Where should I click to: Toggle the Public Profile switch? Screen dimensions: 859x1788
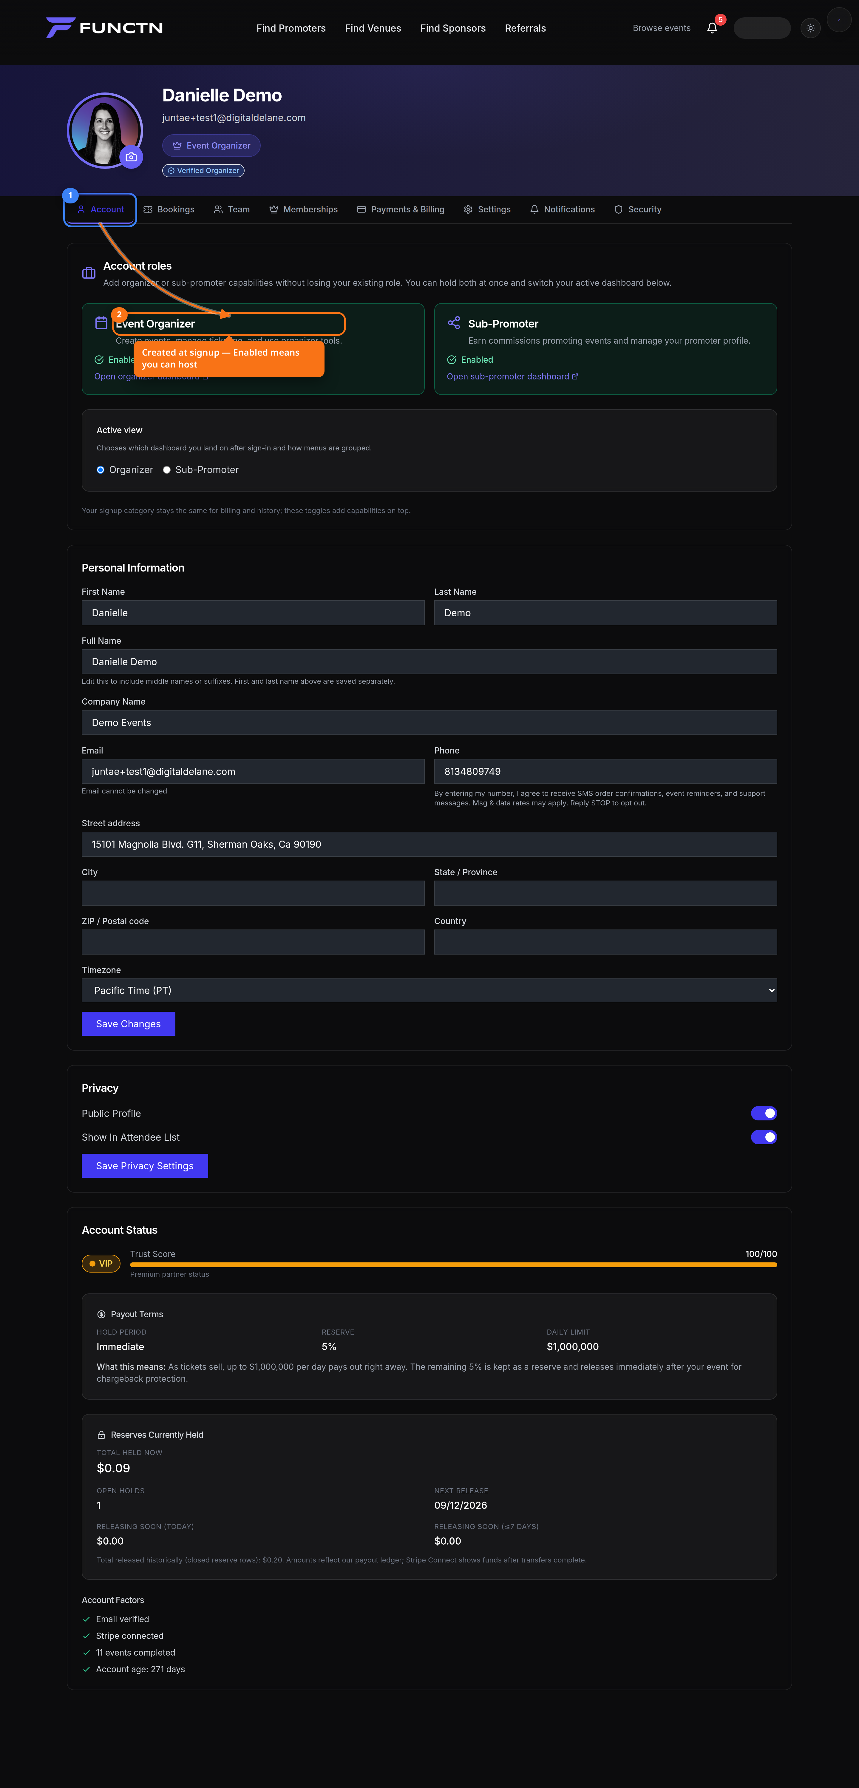coord(764,1113)
